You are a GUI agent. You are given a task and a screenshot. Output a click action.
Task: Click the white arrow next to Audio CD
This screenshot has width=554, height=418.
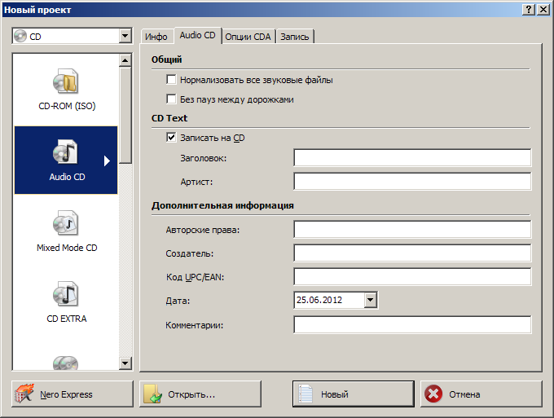(x=107, y=161)
